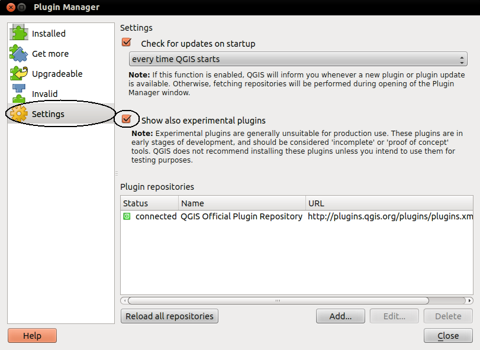
Task: Click the Edit... repository button
Action: point(394,316)
